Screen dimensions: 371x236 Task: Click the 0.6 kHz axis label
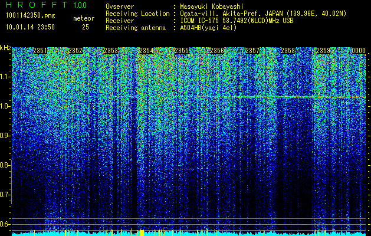tap(5, 224)
